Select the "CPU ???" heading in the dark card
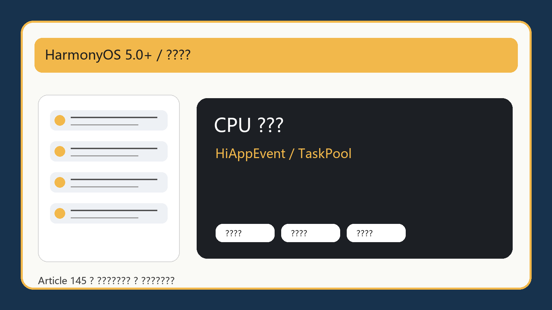The image size is (552, 310). (249, 125)
